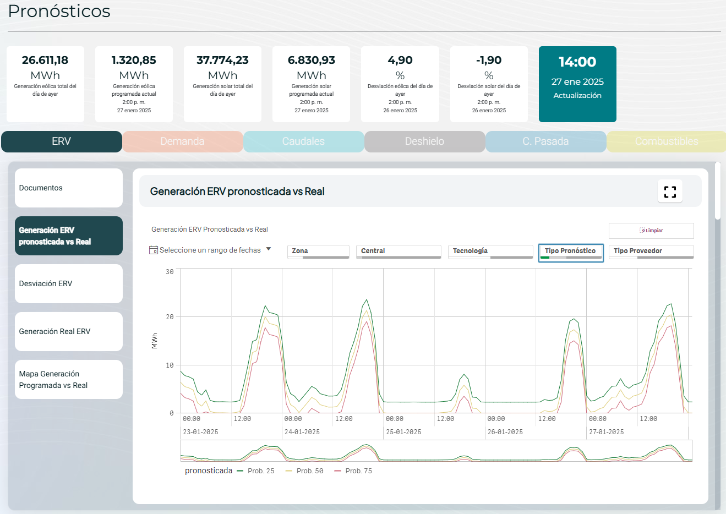Select Desviación ERV in the sidebar
Screen dimensions: 726x514
[69, 284]
